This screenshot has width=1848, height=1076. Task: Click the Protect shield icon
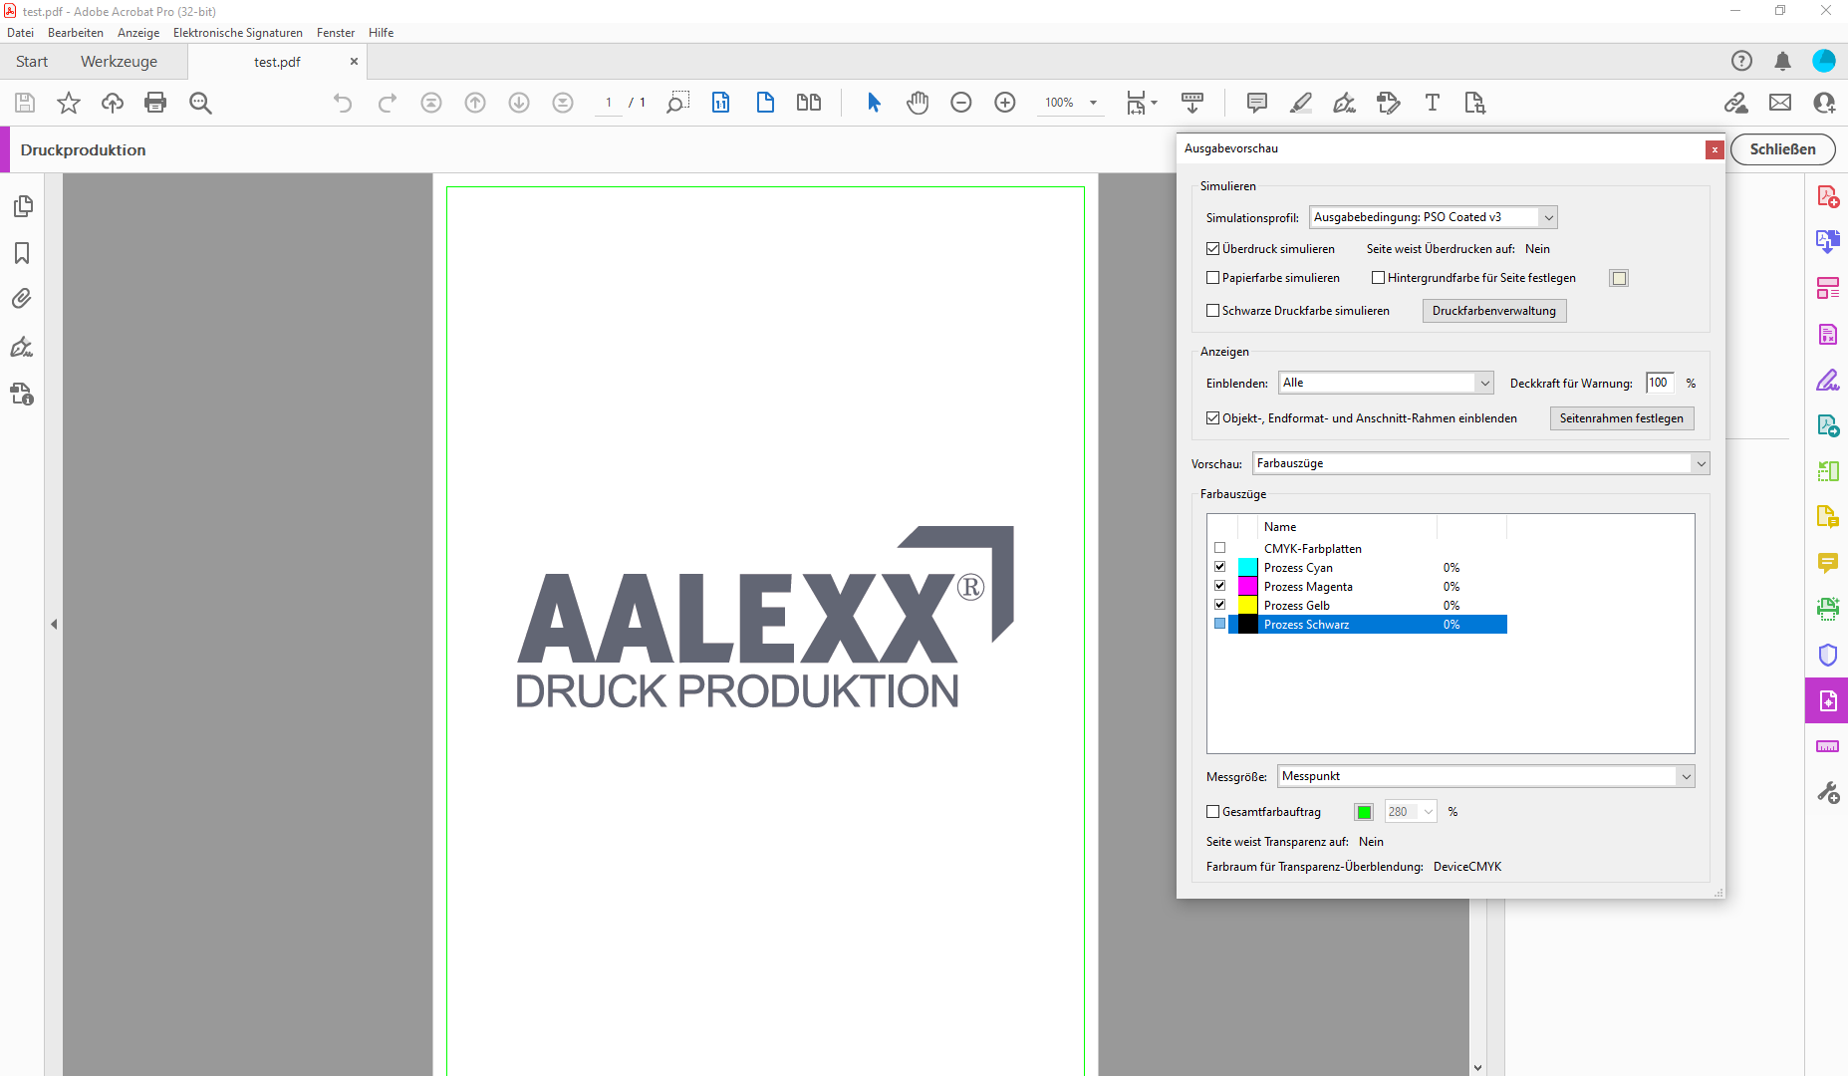click(x=1827, y=655)
